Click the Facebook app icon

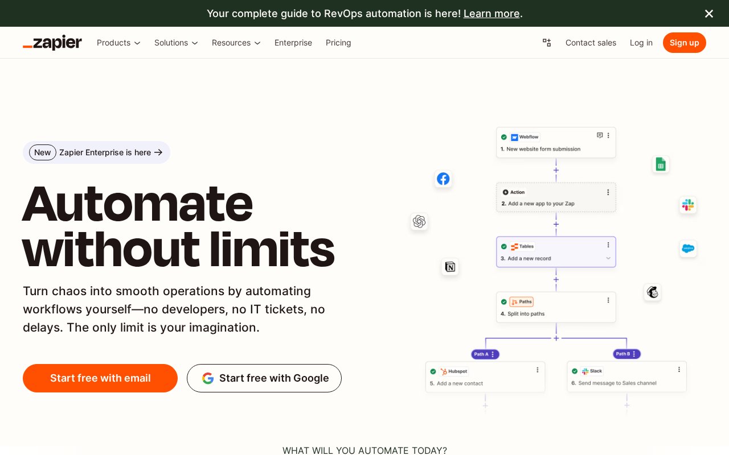pyautogui.click(x=443, y=179)
